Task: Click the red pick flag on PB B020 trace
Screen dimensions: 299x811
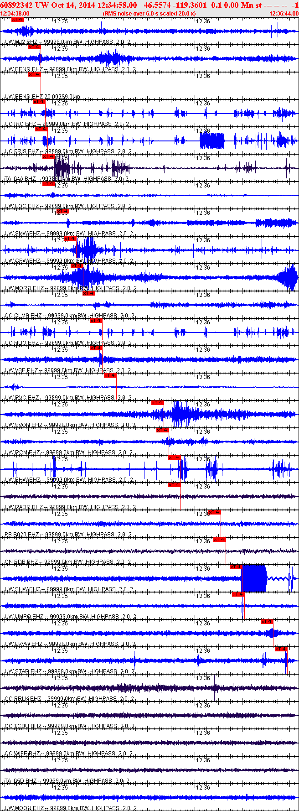Action: [x=214, y=512]
